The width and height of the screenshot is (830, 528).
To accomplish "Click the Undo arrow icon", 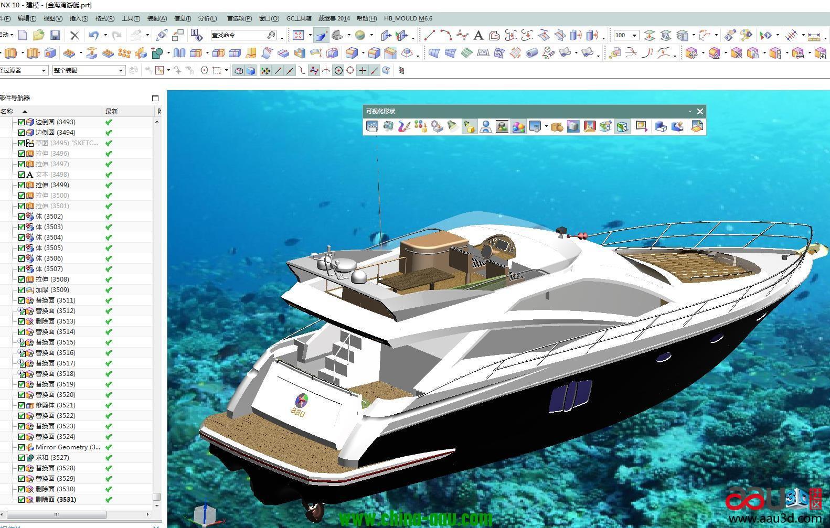I will (x=94, y=35).
